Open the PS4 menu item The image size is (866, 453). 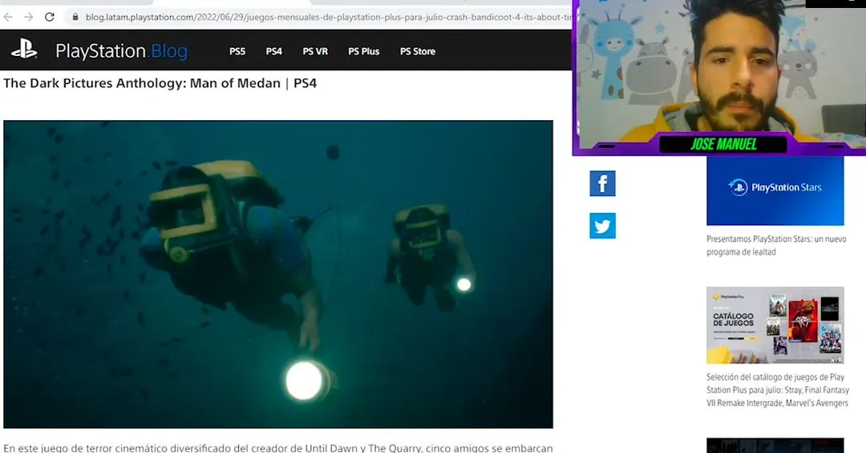tap(274, 51)
